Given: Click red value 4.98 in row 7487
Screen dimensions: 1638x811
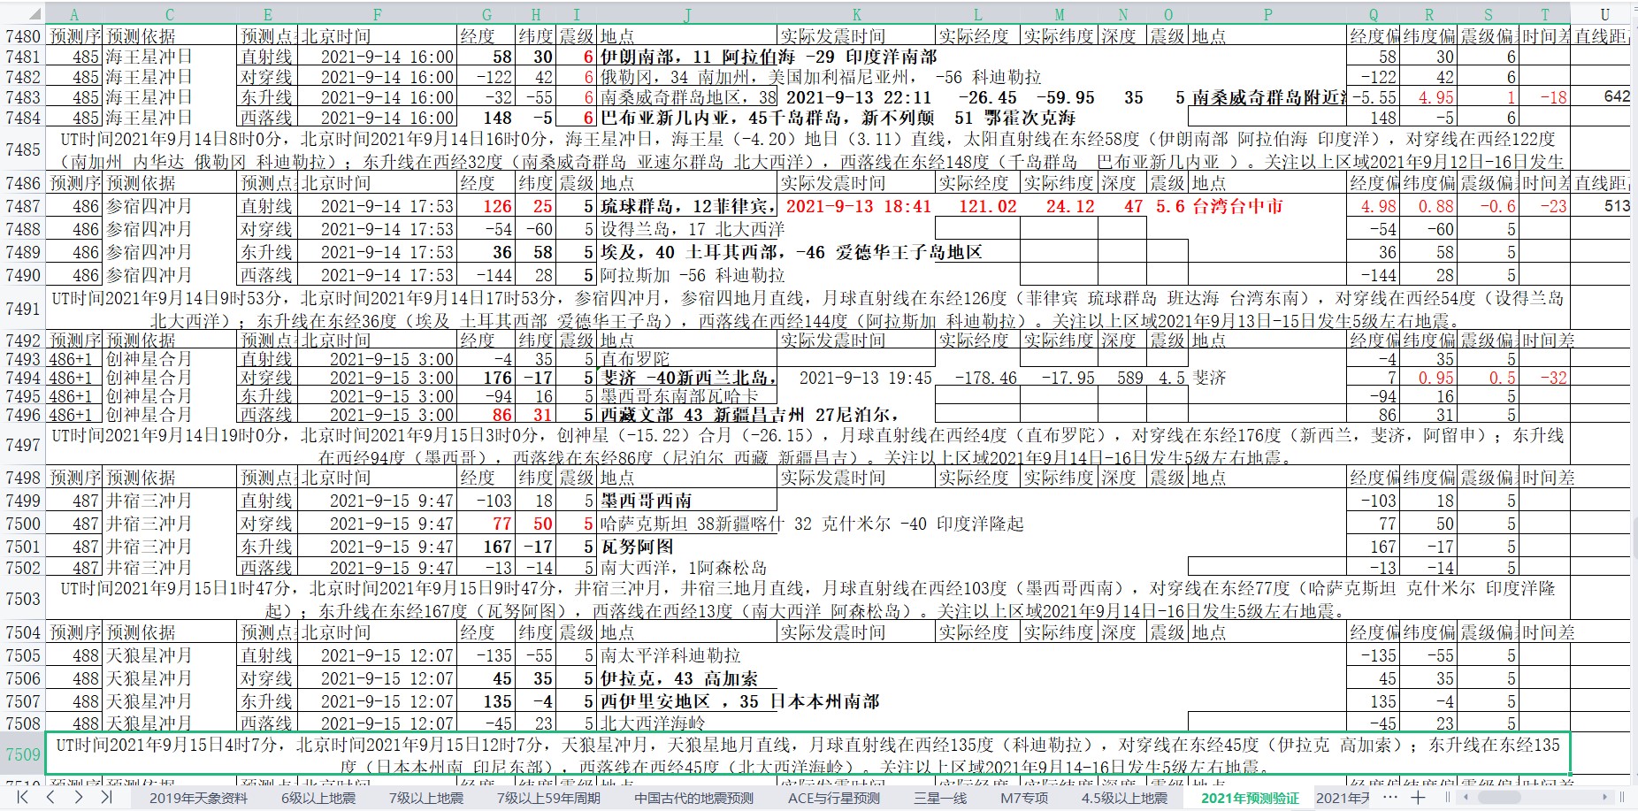Looking at the screenshot, I should tap(1374, 206).
